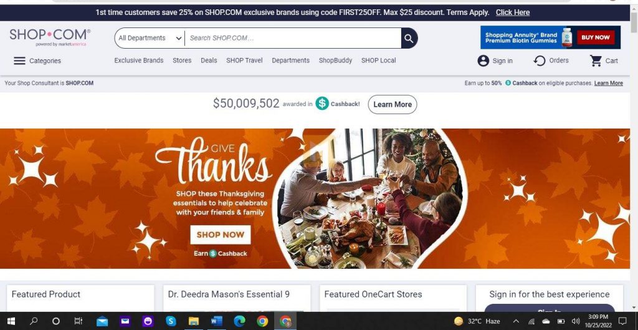
Task: Open the Deals menu item
Action: pos(209,61)
